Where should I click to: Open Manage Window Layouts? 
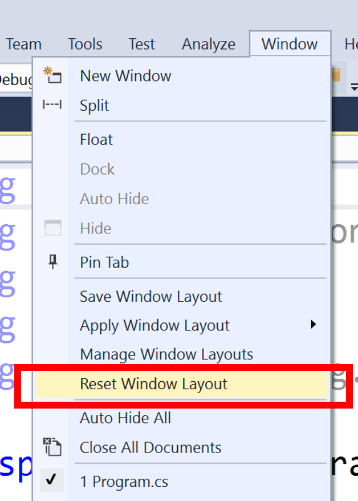tap(166, 354)
